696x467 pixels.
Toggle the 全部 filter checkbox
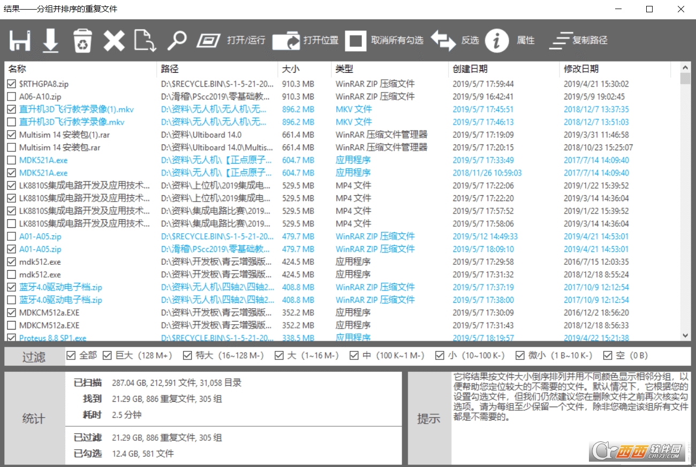pos(71,355)
